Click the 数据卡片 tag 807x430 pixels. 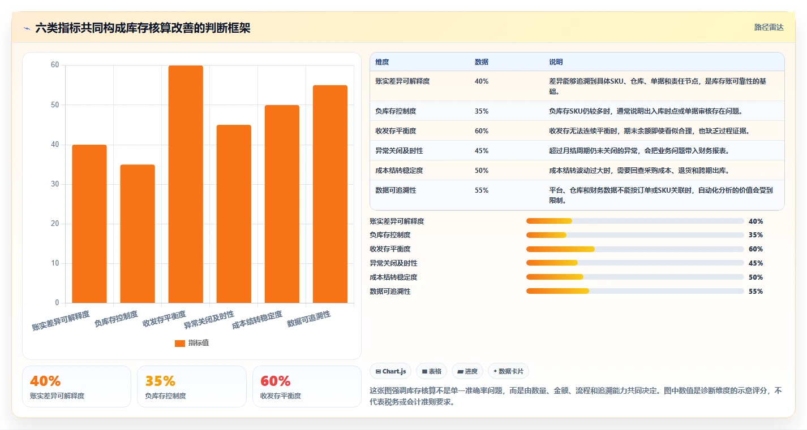tap(508, 371)
